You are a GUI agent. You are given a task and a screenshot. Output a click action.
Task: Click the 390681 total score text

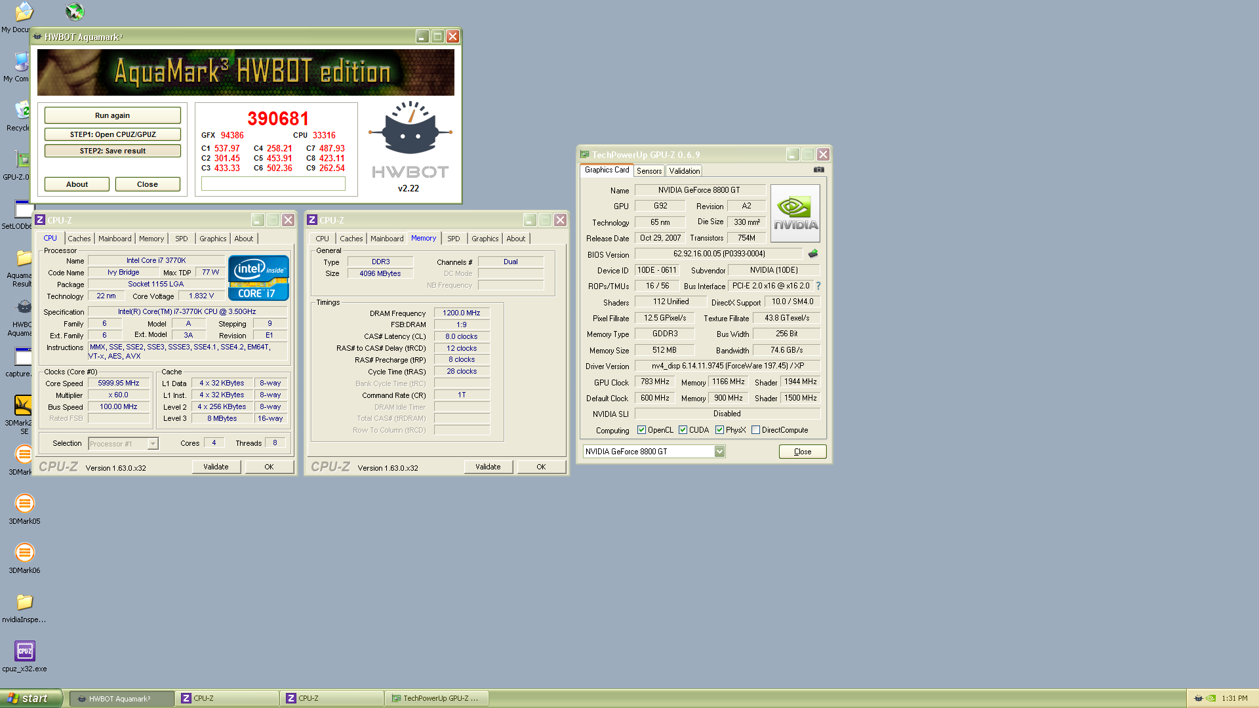(x=278, y=119)
